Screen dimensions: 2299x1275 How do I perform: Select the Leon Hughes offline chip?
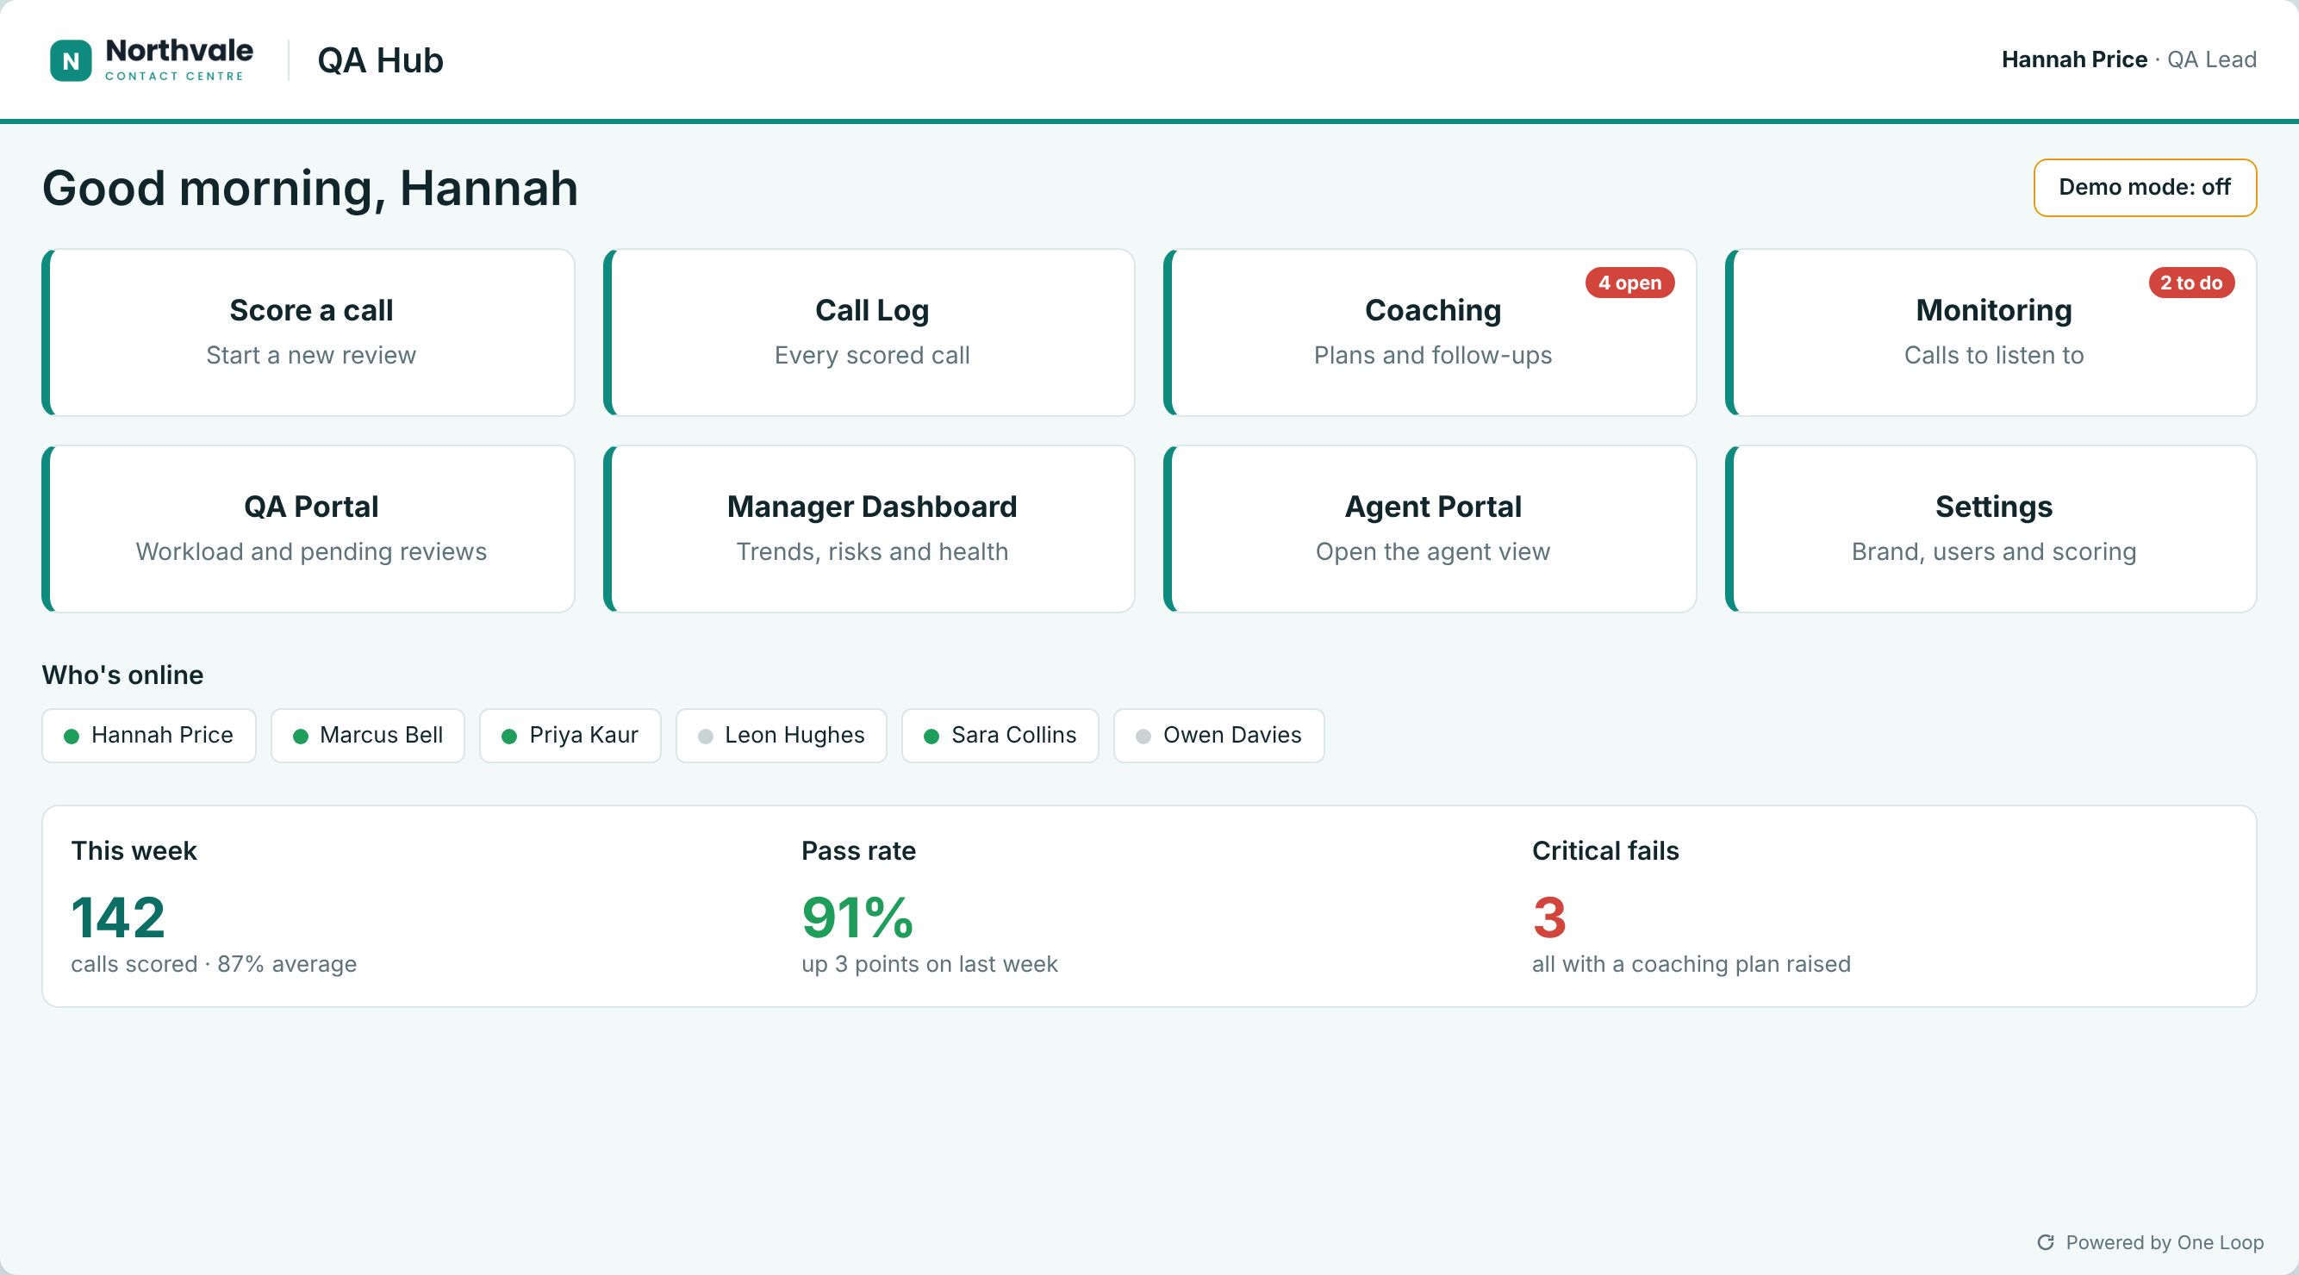pyautogui.click(x=782, y=736)
